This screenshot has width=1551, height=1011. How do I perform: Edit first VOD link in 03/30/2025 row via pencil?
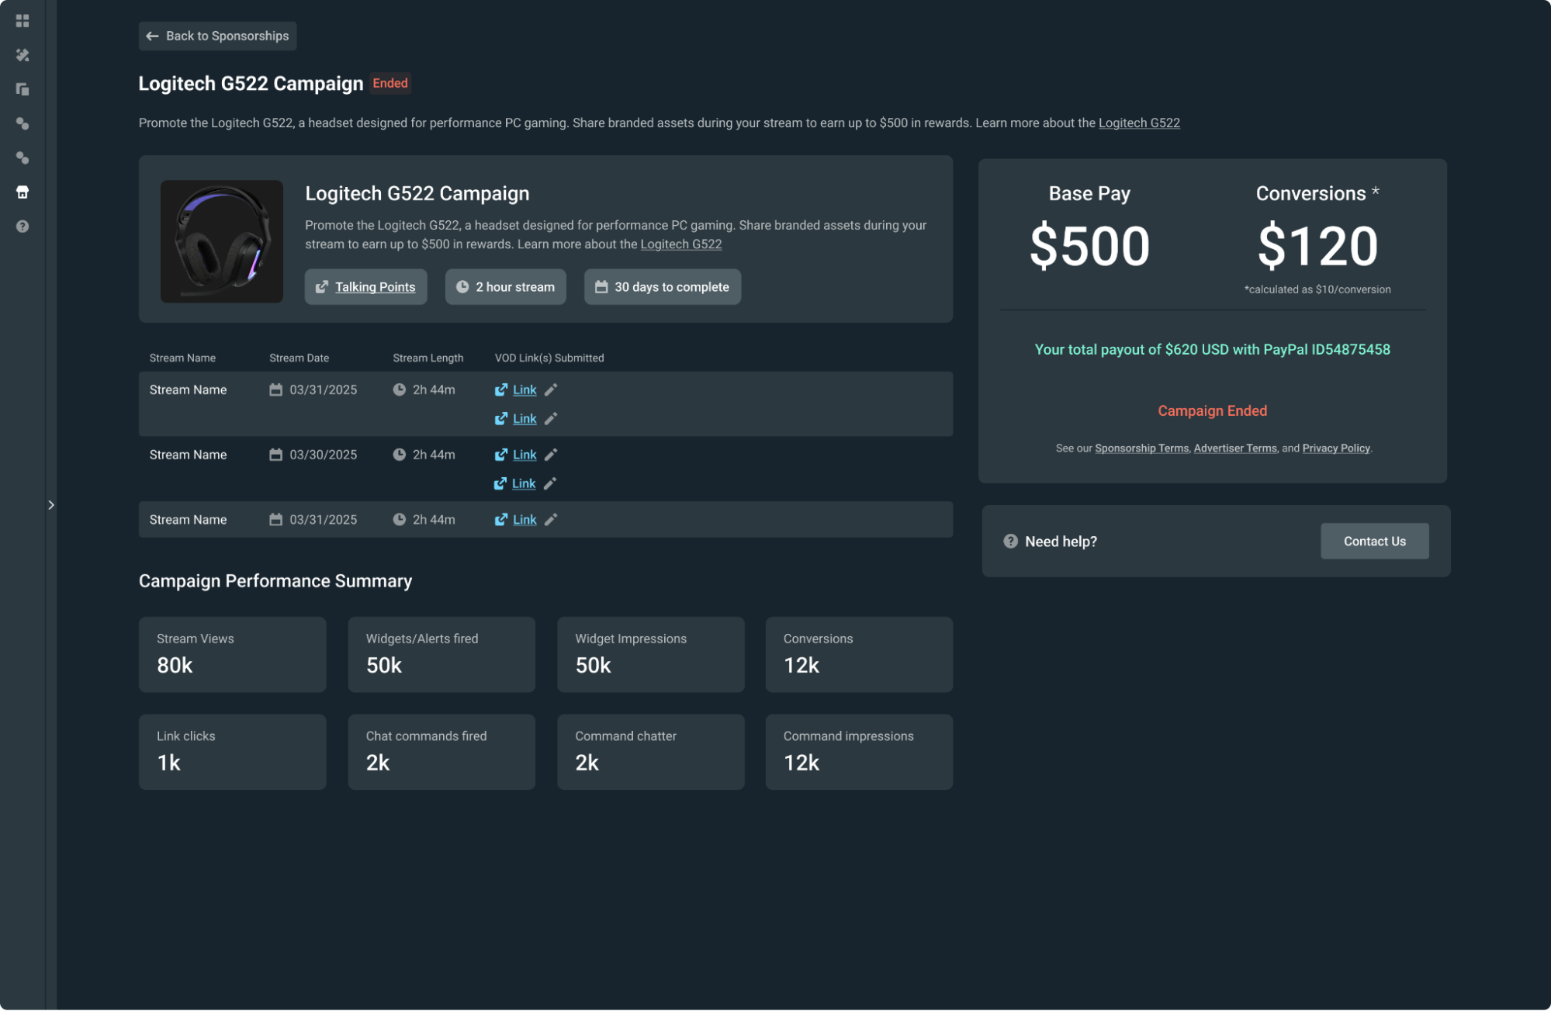(x=551, y=455)
